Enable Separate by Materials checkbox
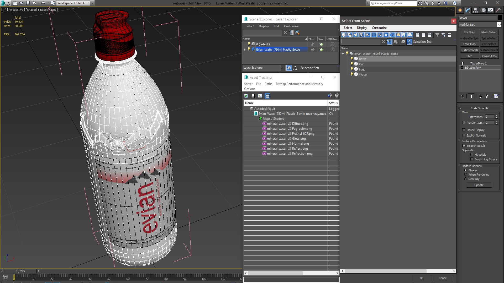The width and height of the screenshot is (504, 283). click(x=472, y=155)
